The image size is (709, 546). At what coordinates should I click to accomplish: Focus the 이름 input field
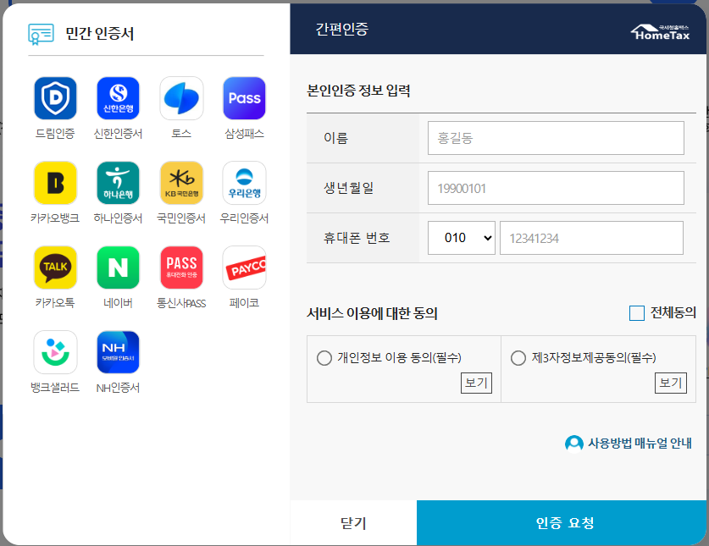click(x=556, y=138)
